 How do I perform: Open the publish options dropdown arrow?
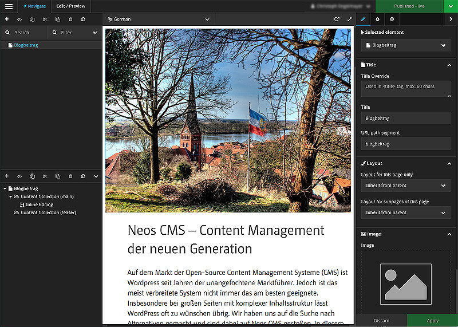pyautogui.click(x=451, y=6)
